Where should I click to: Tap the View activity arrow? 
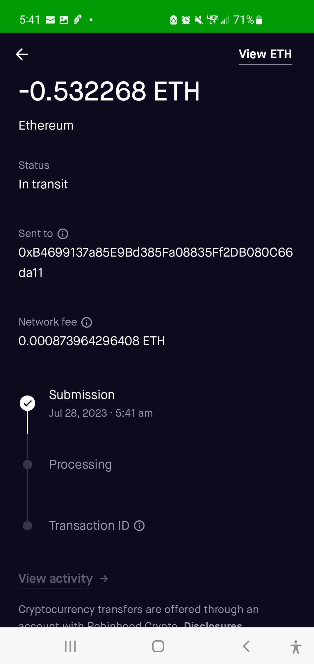tap(104, 579)
